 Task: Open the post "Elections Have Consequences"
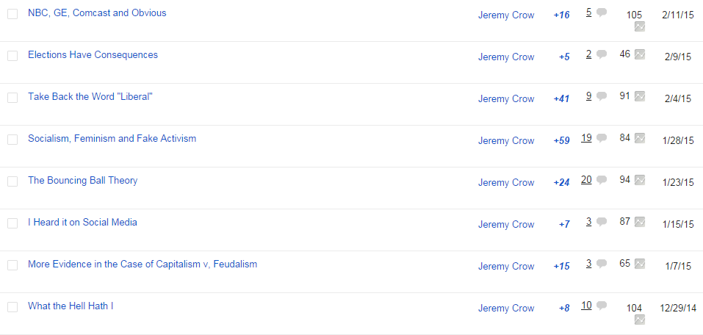tap(93, 55)
